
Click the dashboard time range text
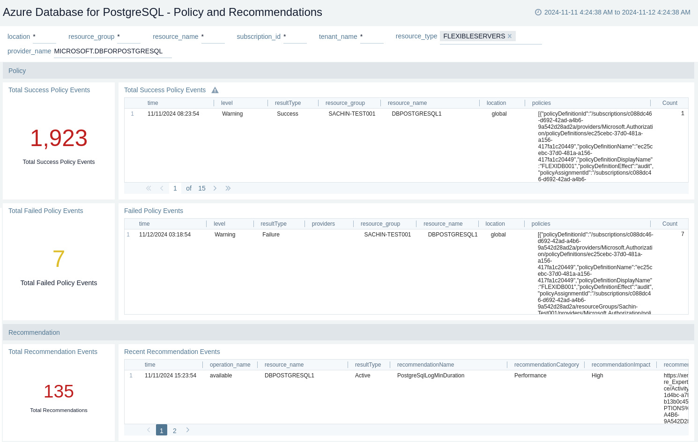617,12
